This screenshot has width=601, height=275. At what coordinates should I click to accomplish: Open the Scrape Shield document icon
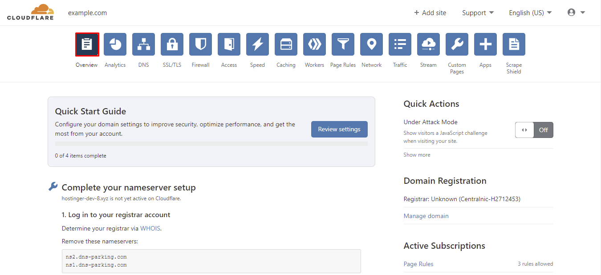(514, 44)
